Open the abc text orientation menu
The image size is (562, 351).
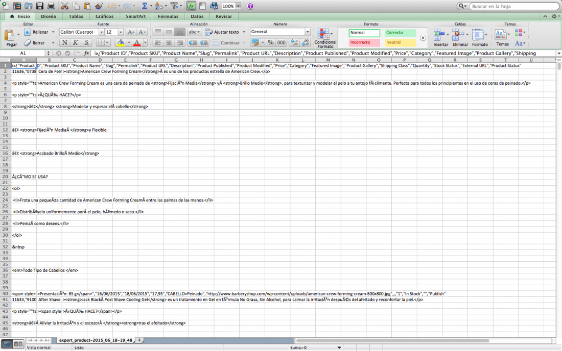[x=195, y=32]
